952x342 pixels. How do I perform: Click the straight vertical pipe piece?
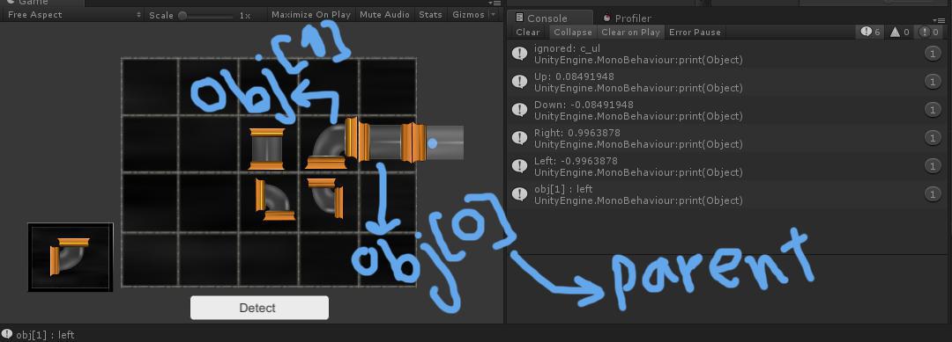pos(266,149)
